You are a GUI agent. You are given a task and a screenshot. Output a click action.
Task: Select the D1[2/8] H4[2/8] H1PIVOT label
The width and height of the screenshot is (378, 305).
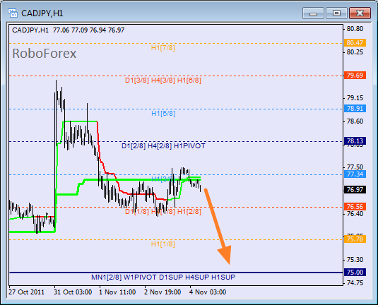pyautogui.click(x=163, y=146)
